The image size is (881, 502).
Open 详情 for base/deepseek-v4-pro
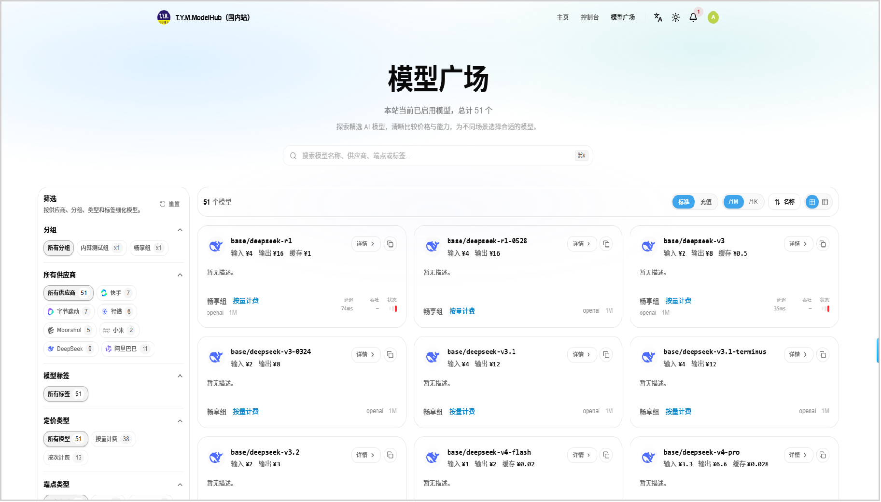coord(798,455)
